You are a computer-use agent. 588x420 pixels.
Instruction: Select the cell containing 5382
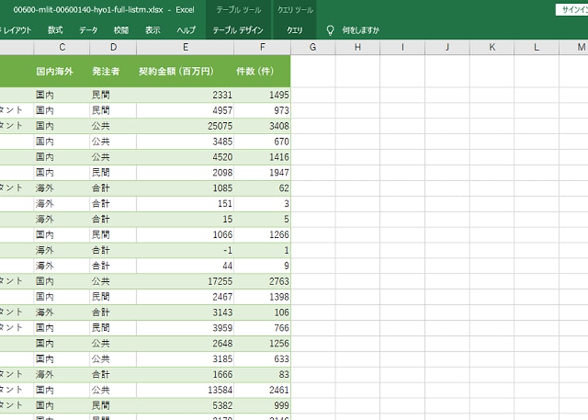[x=185, y=406]
